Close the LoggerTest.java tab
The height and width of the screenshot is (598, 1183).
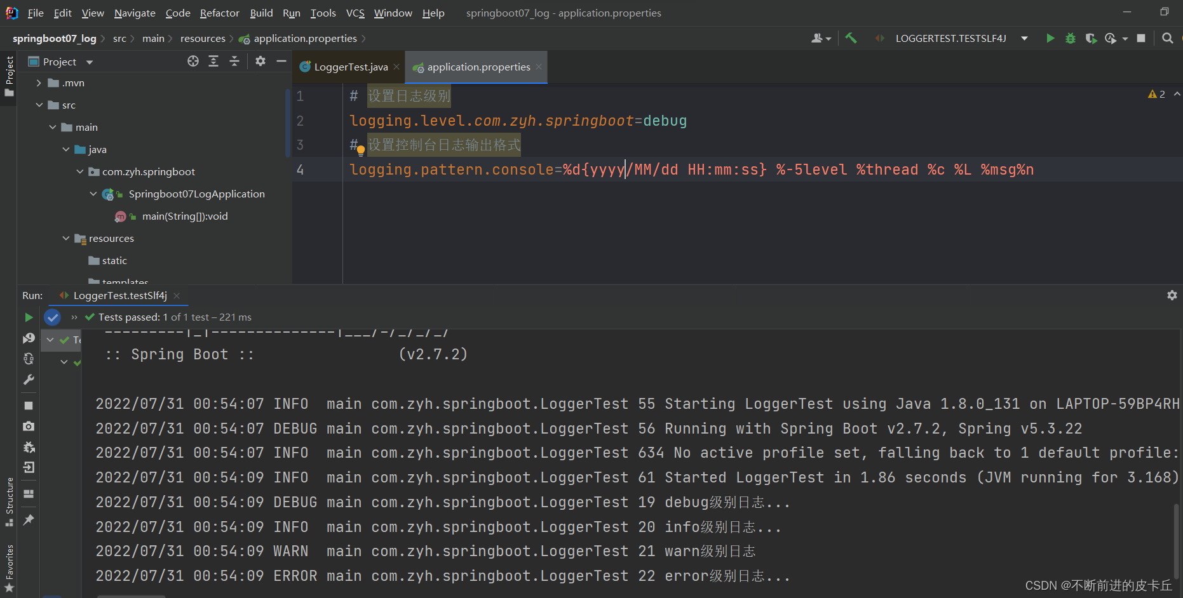pyautogui.click(x=396, y=67)
